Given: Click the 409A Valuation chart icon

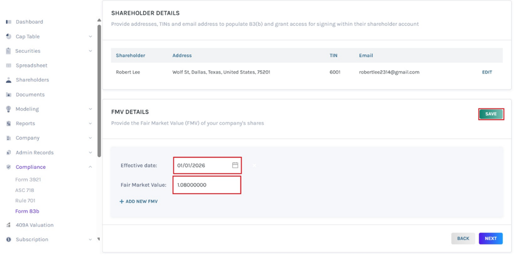Looking at the screenshot, I should (9, 225).
